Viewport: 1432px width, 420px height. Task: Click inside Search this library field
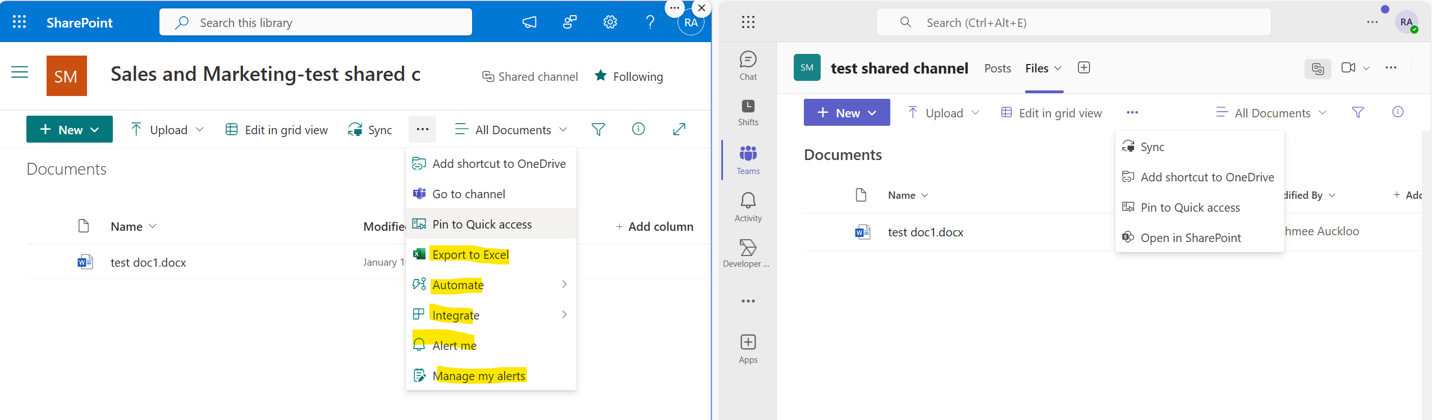coord(315,22)
